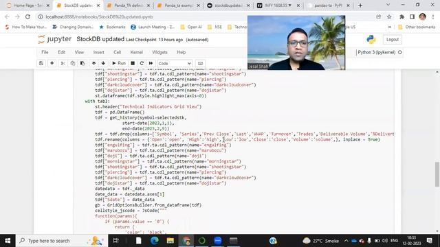The height and width of the screenshot is (247, 440).
Task: Cut selected cells with scissors icon
Action: (x=63, y=63)
